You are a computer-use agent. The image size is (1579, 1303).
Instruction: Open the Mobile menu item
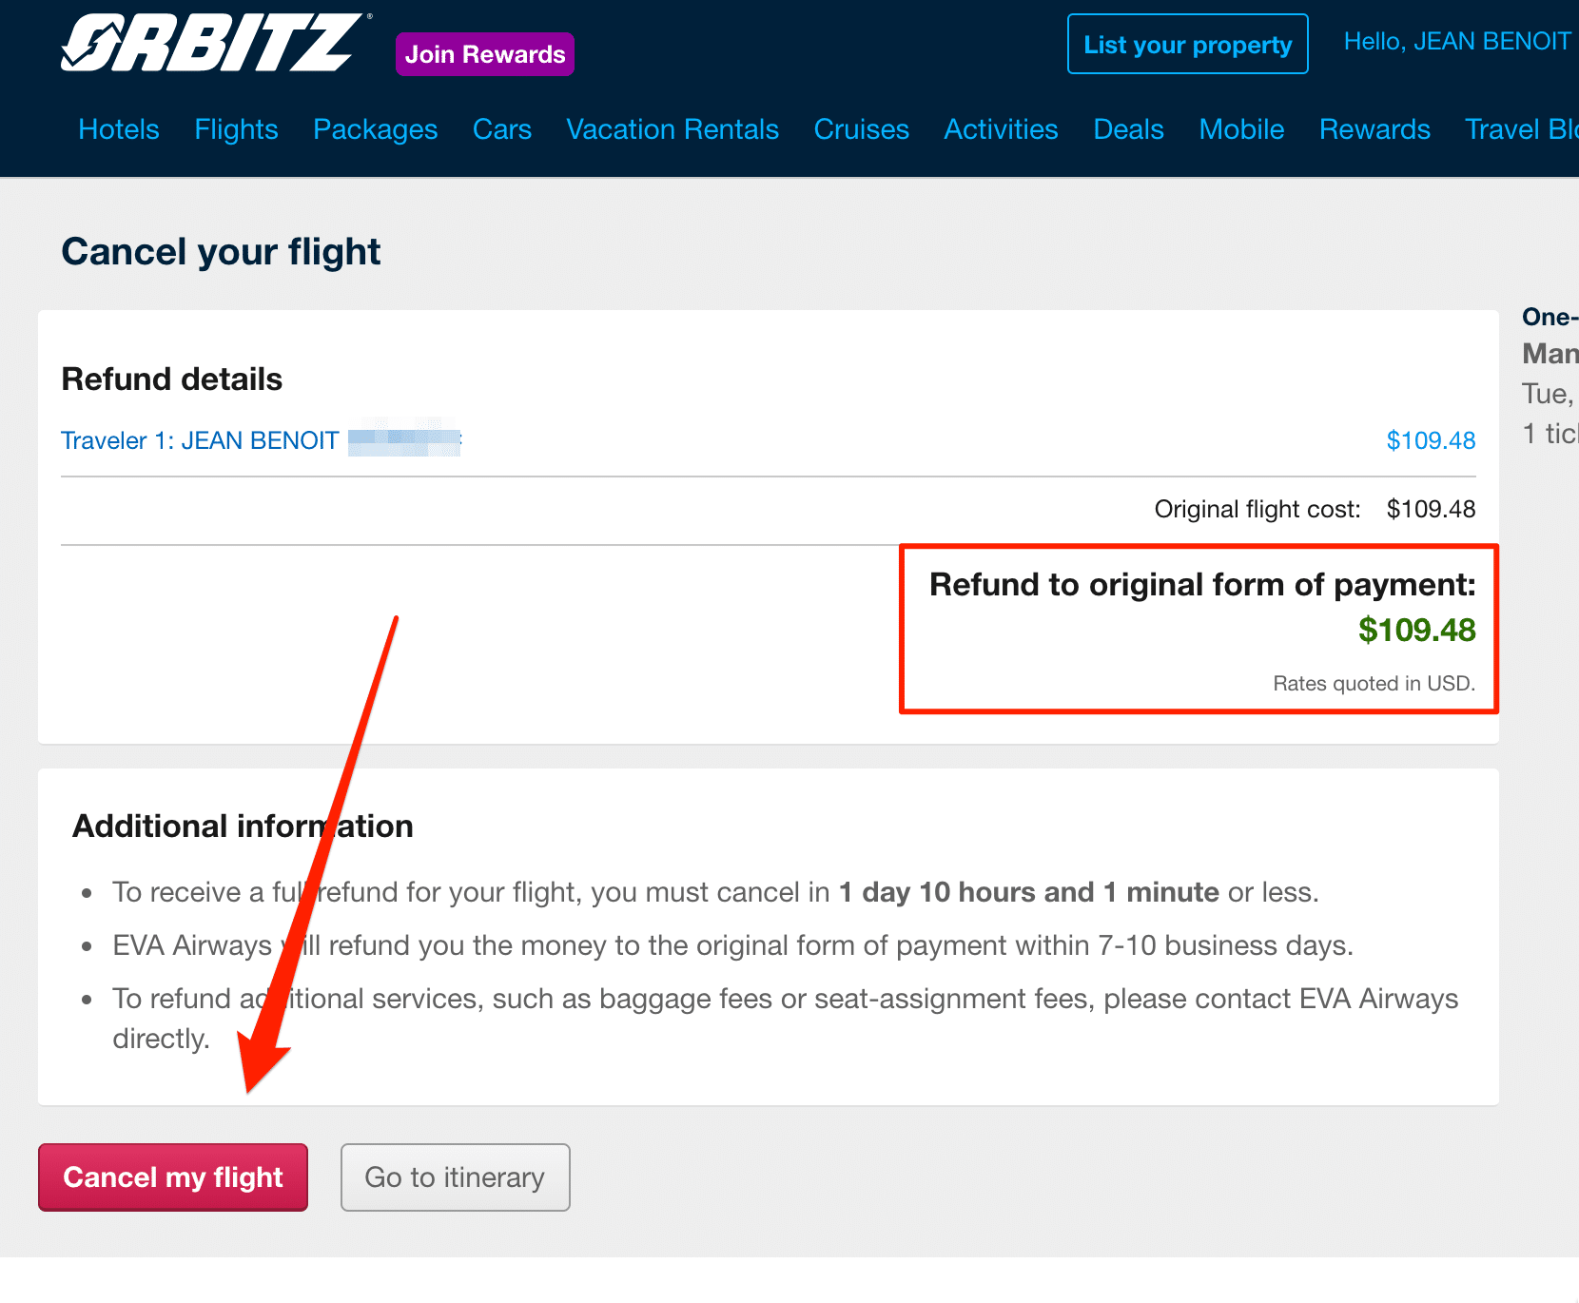coord(1241,129)
